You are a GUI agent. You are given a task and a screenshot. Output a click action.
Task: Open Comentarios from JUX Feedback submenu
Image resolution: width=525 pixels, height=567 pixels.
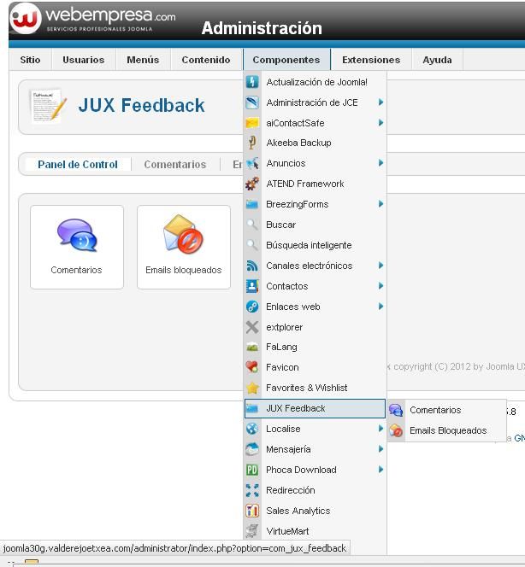click(447, 411)
